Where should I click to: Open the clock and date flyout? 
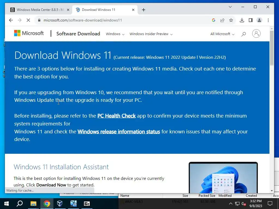click(256, 204)
